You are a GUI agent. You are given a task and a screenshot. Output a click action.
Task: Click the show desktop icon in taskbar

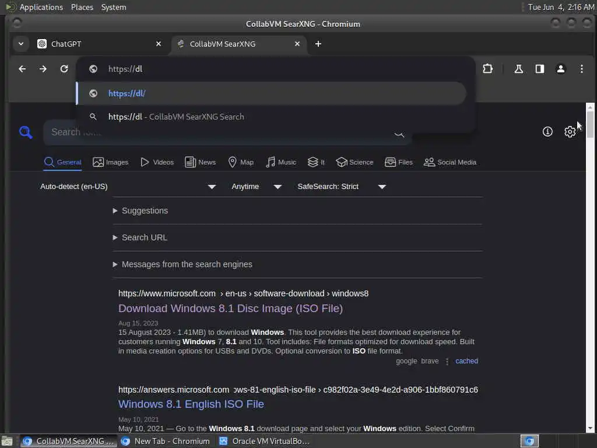(7, 441)
